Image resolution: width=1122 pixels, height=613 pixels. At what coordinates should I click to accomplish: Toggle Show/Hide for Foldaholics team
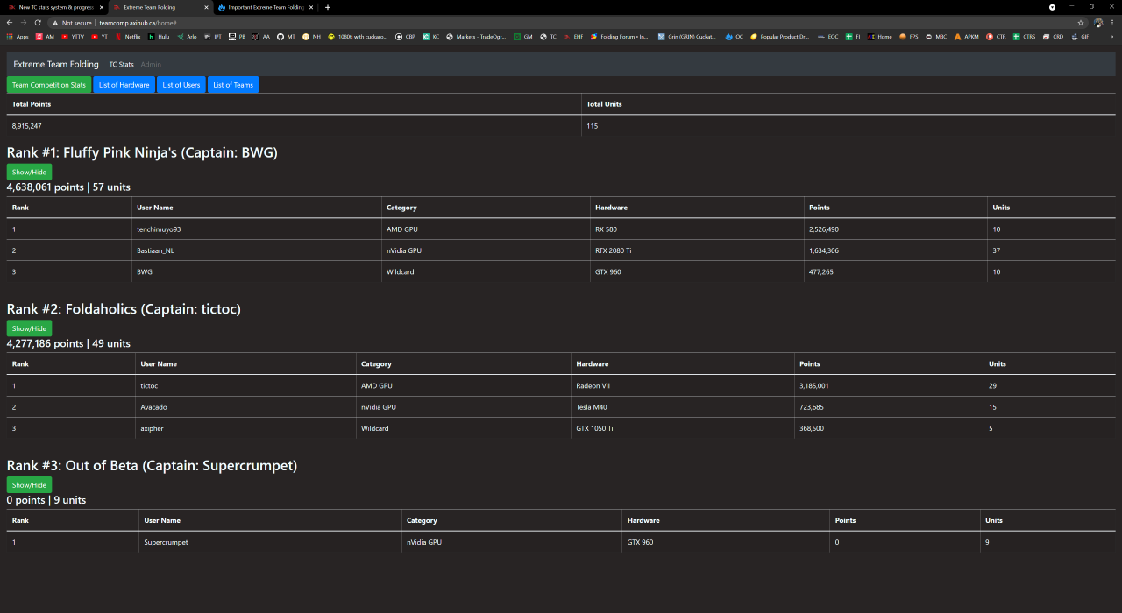29,328
